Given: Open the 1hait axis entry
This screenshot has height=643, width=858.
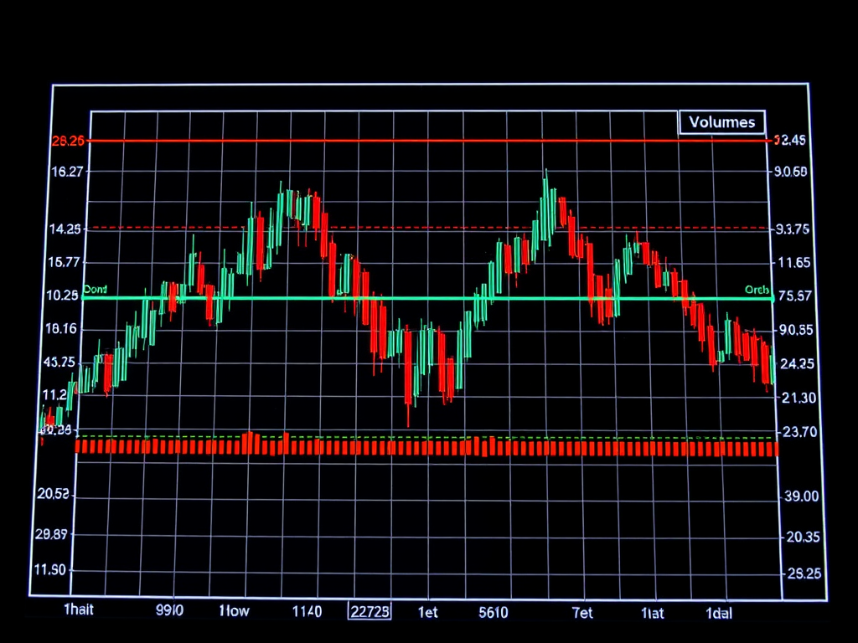Looking at the screenshot, I should tap(80, 611).
